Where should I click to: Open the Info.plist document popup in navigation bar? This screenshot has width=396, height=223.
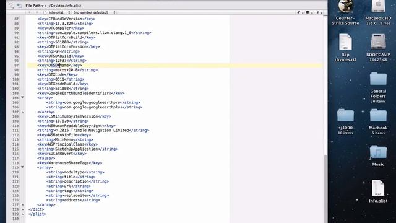click(x=57, y=12)
